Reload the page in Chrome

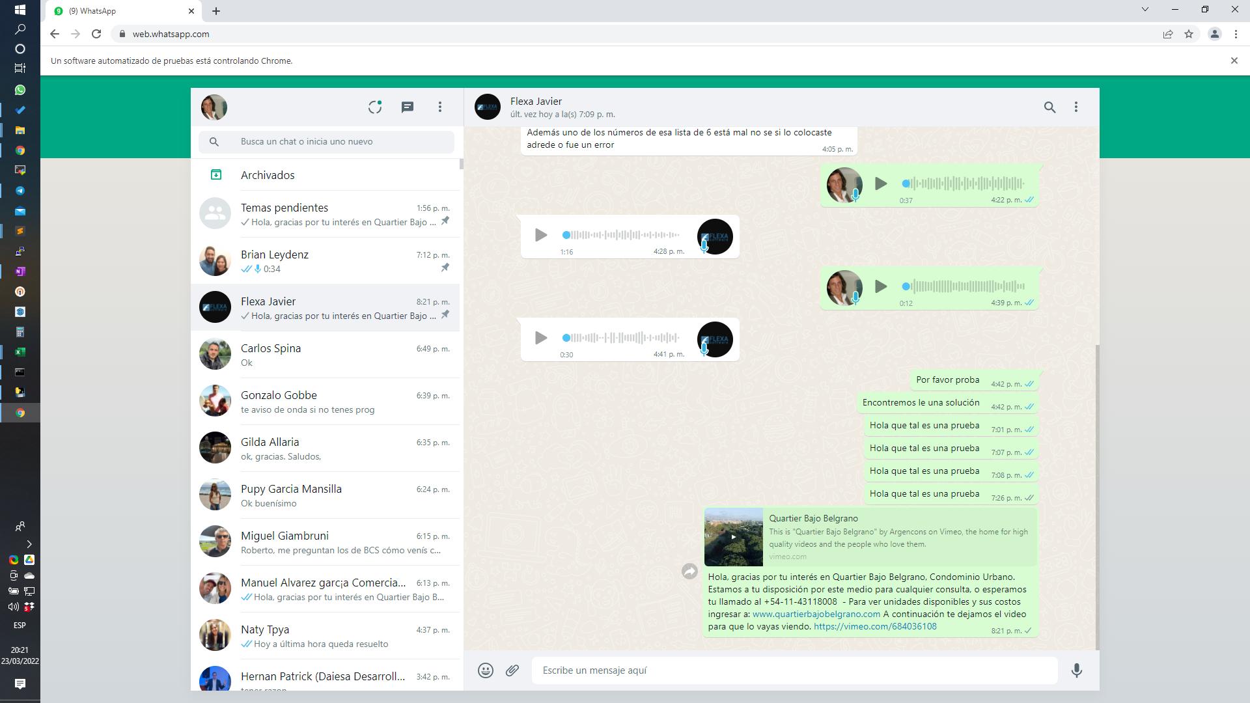coord(96,34)
